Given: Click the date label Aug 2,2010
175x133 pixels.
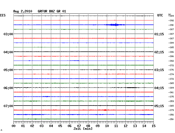Looking at the screenshot, I should (23, 11).
